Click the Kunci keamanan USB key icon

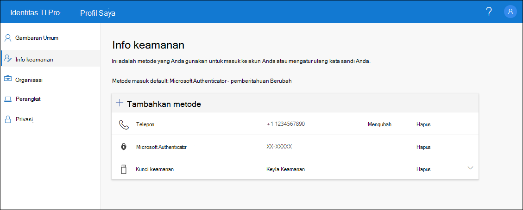click(124, 169)
